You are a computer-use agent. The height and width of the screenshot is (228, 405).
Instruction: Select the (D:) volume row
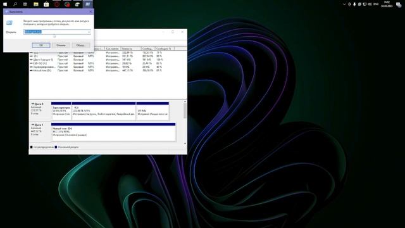point(96,56)
